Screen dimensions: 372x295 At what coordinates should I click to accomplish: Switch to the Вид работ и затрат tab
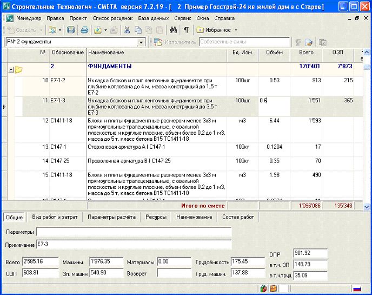(x=55, y=217)
